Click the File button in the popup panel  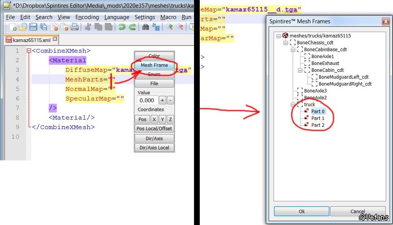154,83
